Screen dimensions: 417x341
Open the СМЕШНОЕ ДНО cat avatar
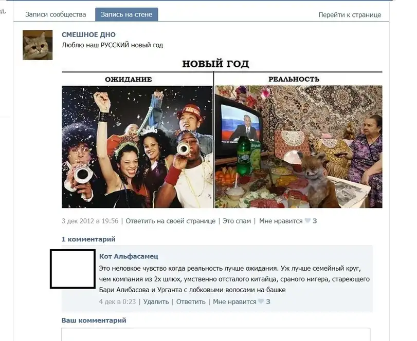point(38,45)
